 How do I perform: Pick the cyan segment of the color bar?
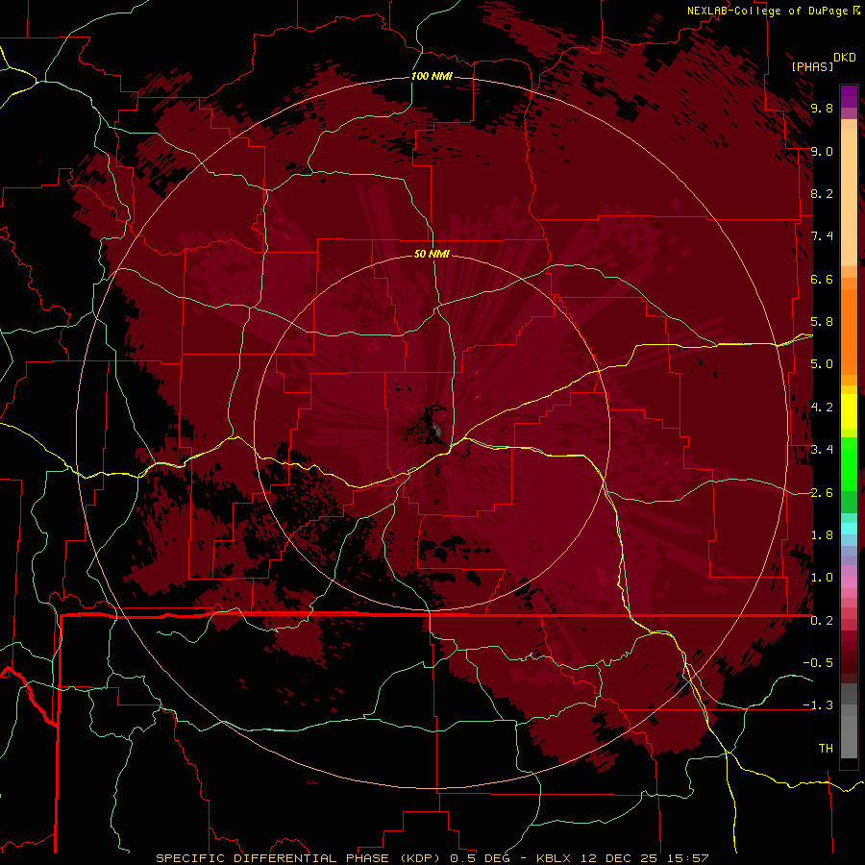[849, 529]
